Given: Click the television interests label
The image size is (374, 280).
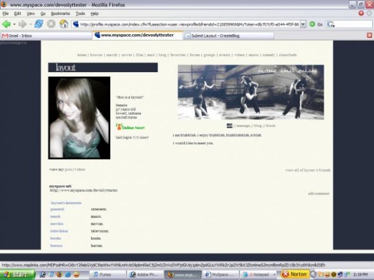Looking at the screenshot, I should coord(59,231).
